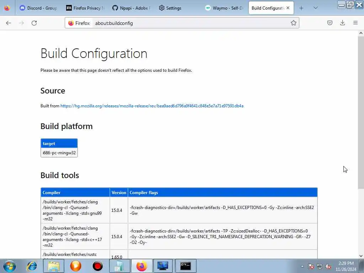Click the vertical scrollbar thumb

pyautogui.click(x=361, y=112)
